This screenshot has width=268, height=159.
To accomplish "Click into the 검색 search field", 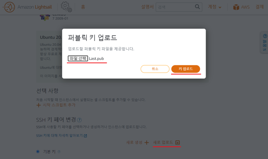I will point(175,7).
